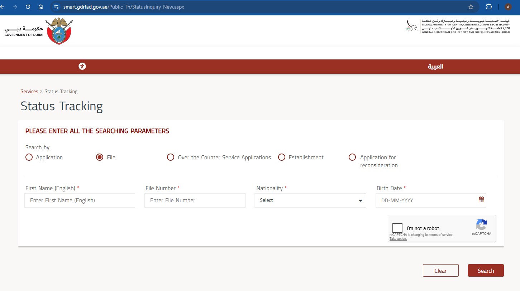Click the Status Tracking page heading
Screen dimensions: 520x291
[62, 106]
